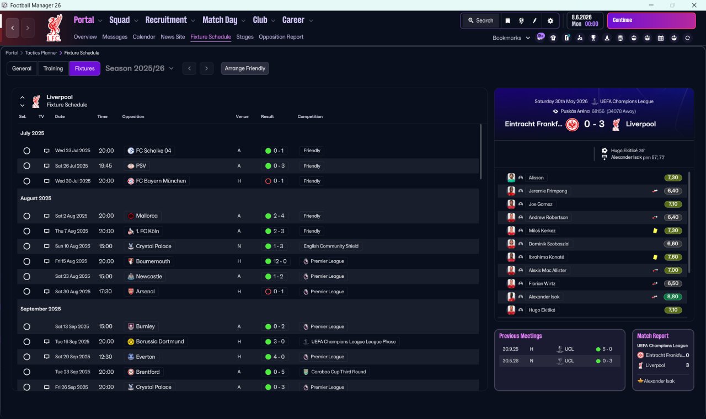Image resolution: width=706 pixels, height=419 pixels.
Task: Click Liverpool crest in match summary header
Action: coord(616,125)
